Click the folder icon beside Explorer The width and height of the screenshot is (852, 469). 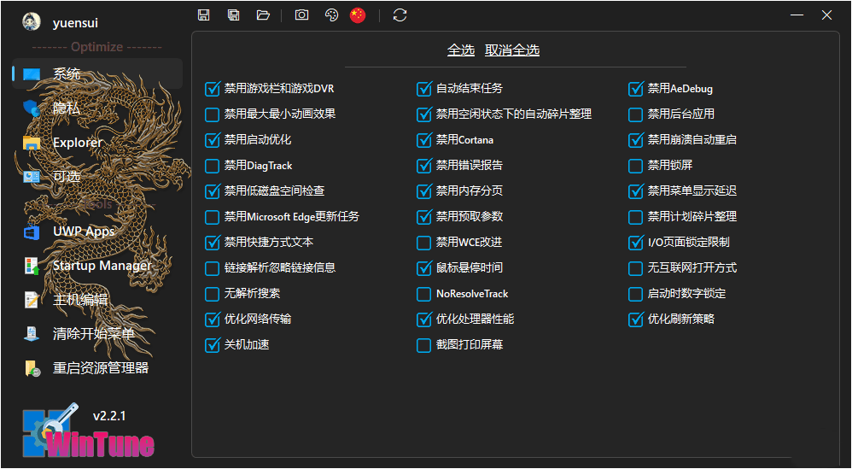point(32,143)
